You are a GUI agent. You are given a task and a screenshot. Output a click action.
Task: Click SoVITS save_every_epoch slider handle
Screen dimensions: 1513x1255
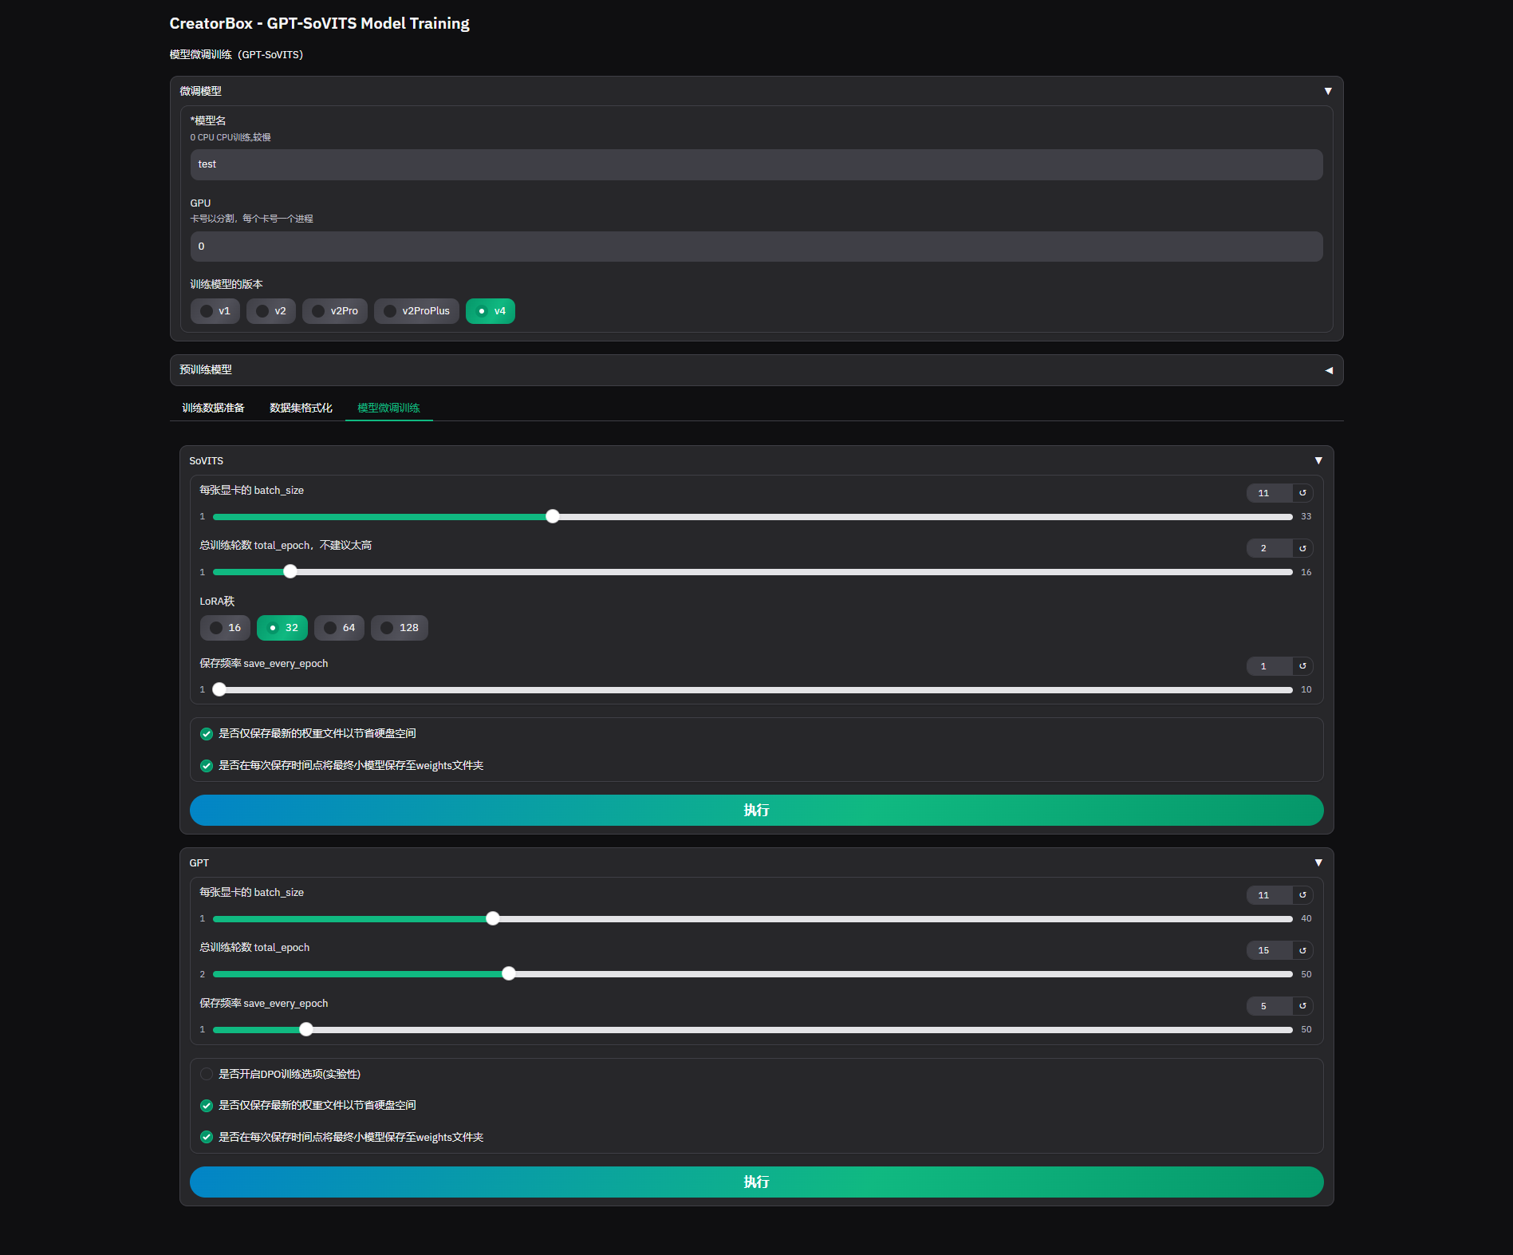point(219,689)
